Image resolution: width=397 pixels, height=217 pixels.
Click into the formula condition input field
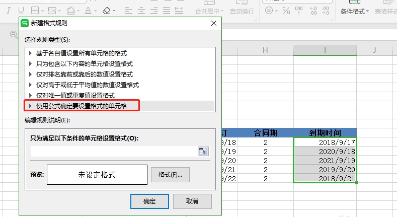pyautogui.click(x=114, y=152)
